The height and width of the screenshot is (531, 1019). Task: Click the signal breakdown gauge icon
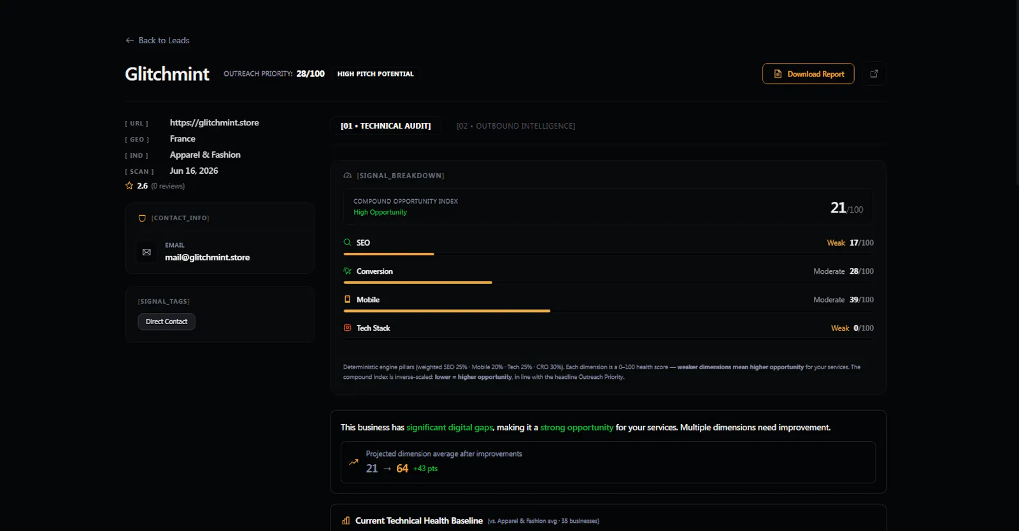347,176
